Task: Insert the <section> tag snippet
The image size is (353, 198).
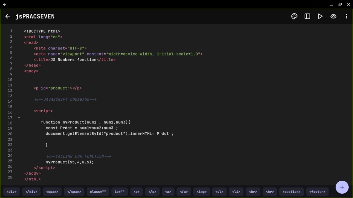Action: click(292, 192)
